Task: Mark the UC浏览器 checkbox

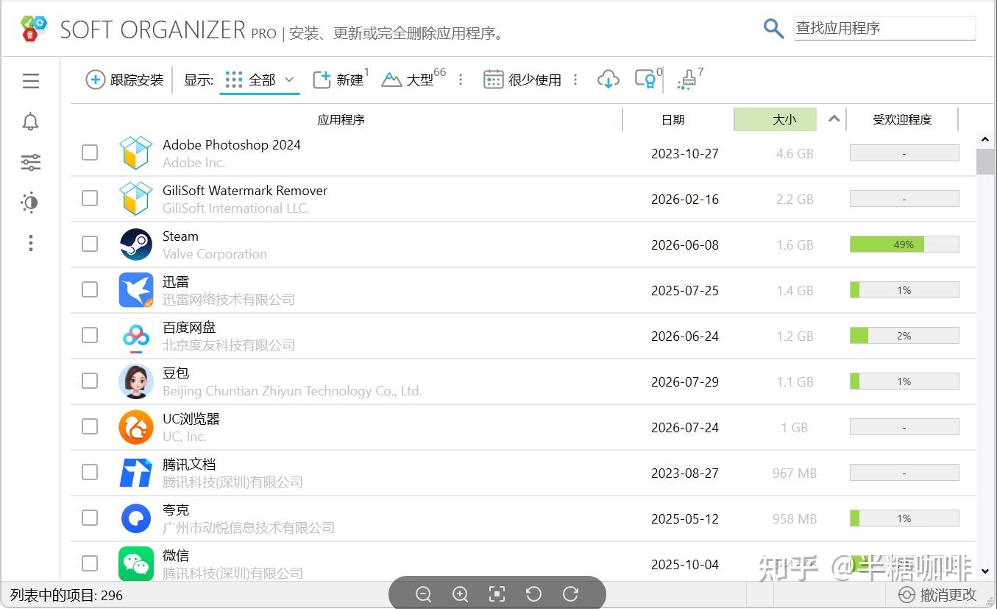Action: (90, 426)
